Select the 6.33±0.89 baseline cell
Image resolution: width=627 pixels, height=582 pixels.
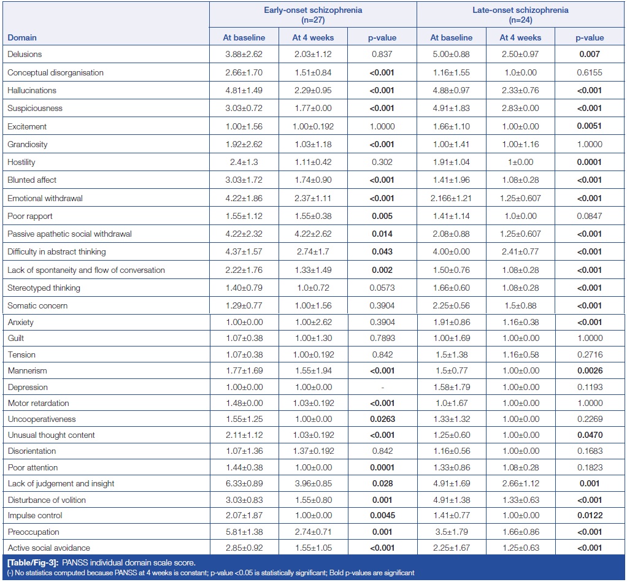pyautogui.click(x=243, y=483)
